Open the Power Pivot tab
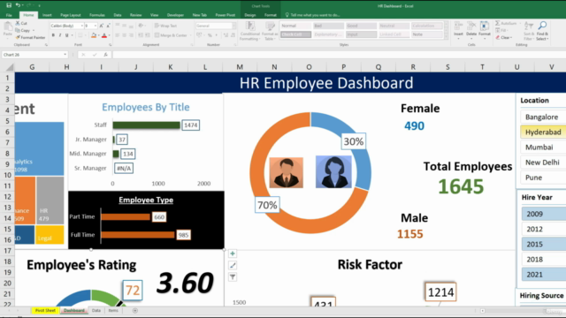 pos(225,15)
